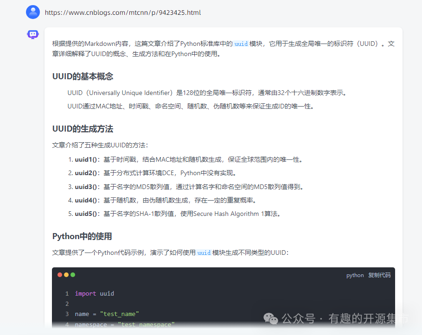
Task: Click the highlighted uuid badge in first paragraph
Action: click(241, 44)
